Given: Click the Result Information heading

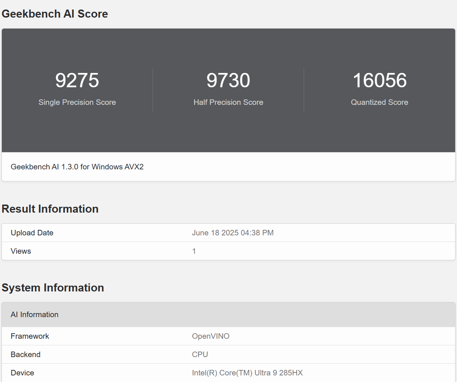Looking at the screenshot, I should (50, 209).
